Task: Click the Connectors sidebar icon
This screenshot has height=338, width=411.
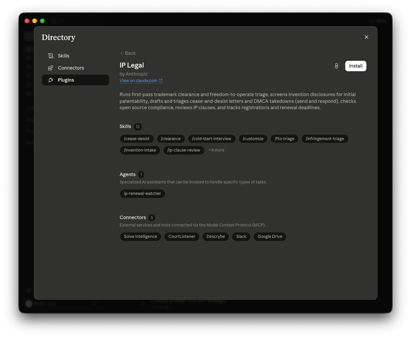Action: [x=51, y=68]
